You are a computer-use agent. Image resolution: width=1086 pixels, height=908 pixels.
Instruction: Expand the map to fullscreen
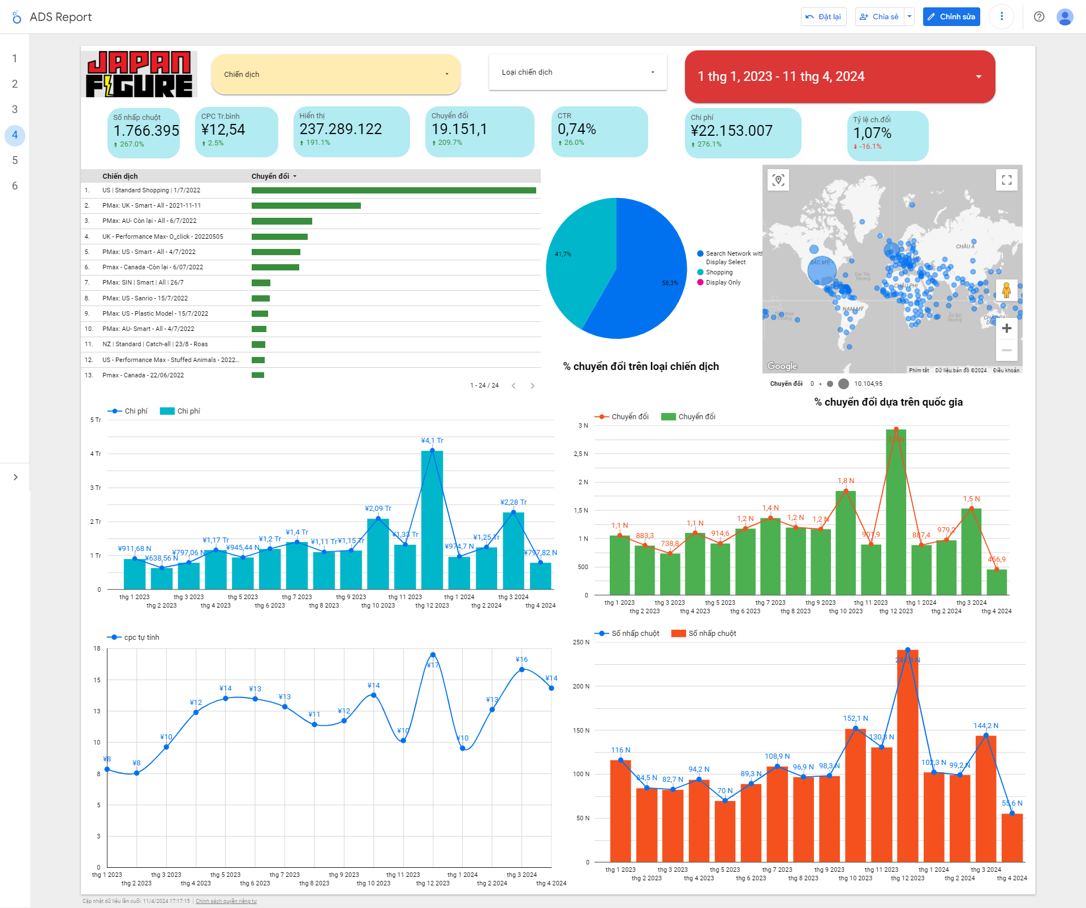1007,180
